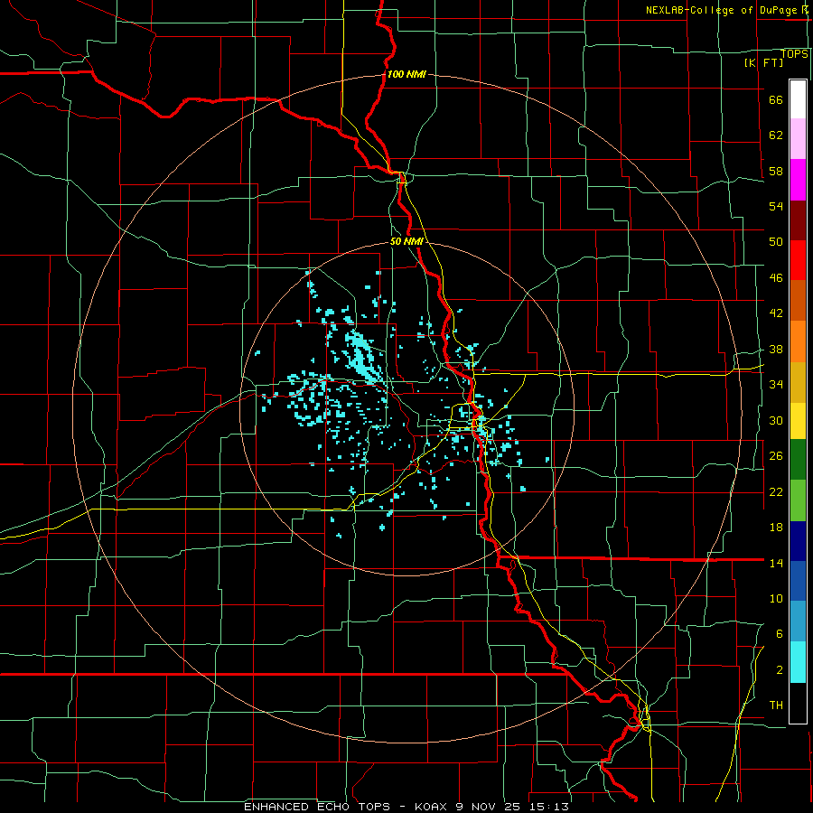This screenshot has width=813, height=813.
Task: Click the legend value "2"
Action: click(x=779, y=670)
